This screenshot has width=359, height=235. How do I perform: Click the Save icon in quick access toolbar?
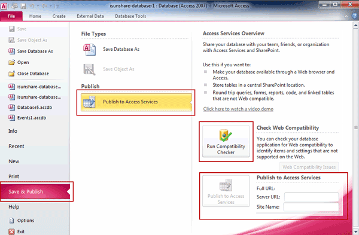pos(23,6)
